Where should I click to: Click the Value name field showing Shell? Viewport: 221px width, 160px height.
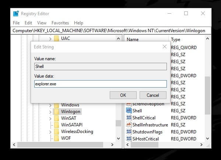(101, 67)
